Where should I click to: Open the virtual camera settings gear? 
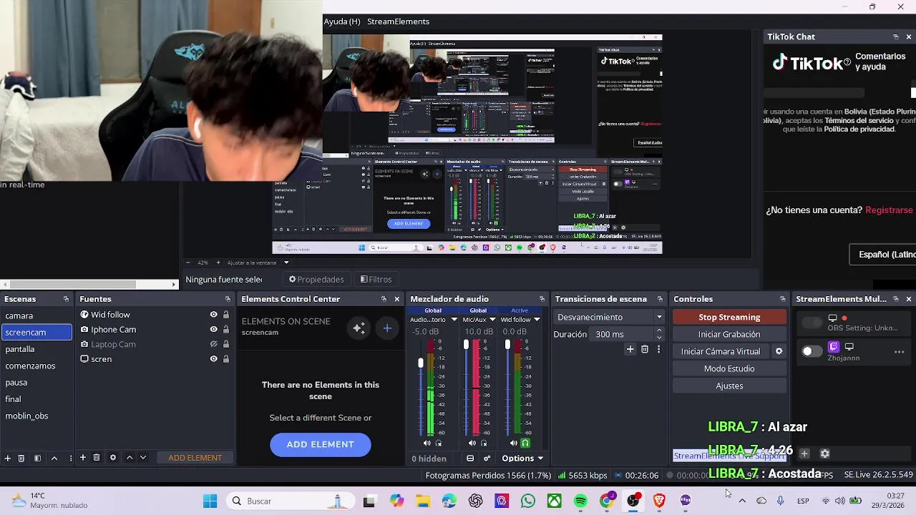[779, 351]
